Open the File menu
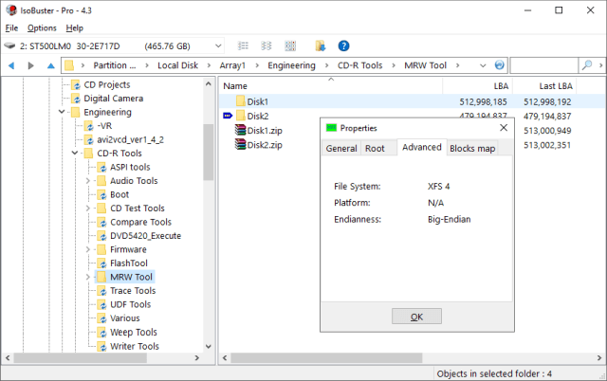 [x=11, y=27]
